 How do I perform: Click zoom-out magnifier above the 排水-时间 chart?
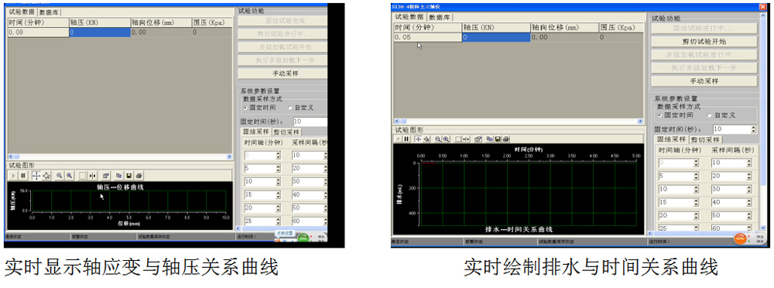tap(438, 139)
